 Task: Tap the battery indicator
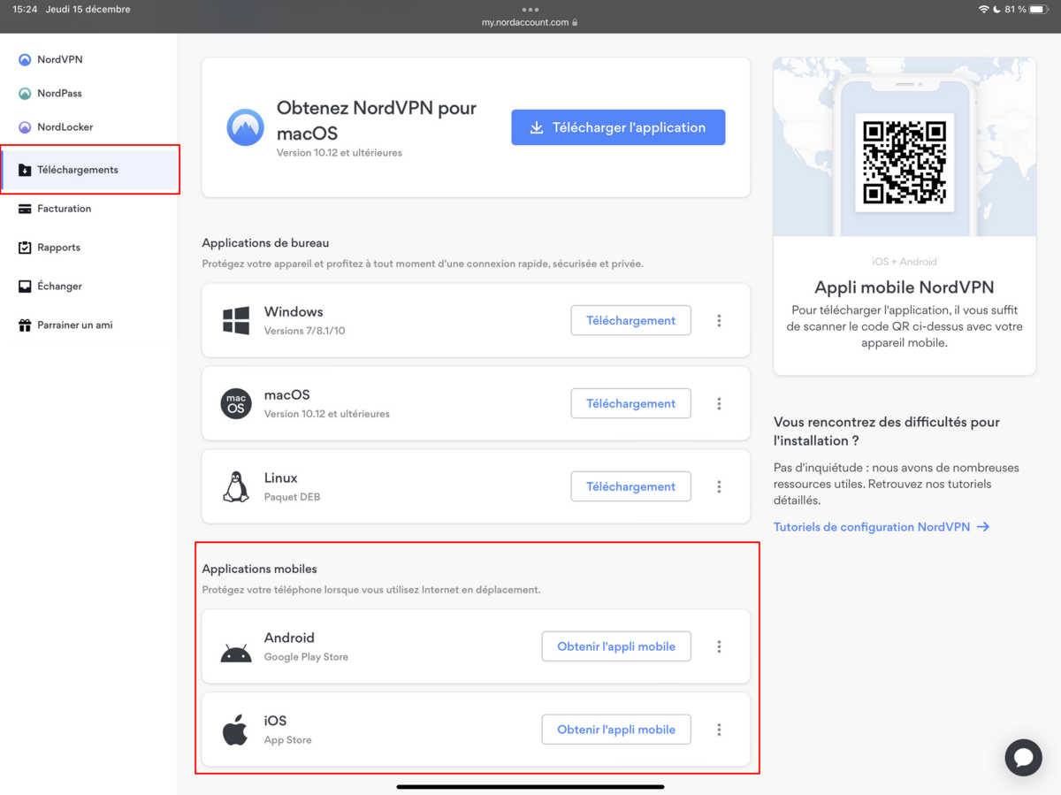[1038, 10]
